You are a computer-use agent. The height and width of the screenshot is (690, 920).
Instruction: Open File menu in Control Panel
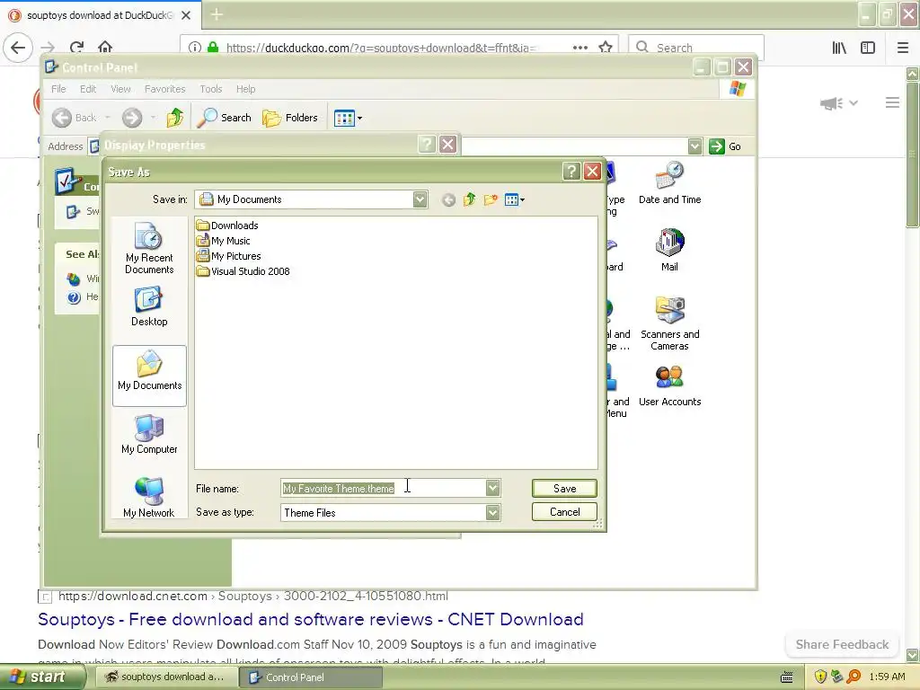point(58,89)
